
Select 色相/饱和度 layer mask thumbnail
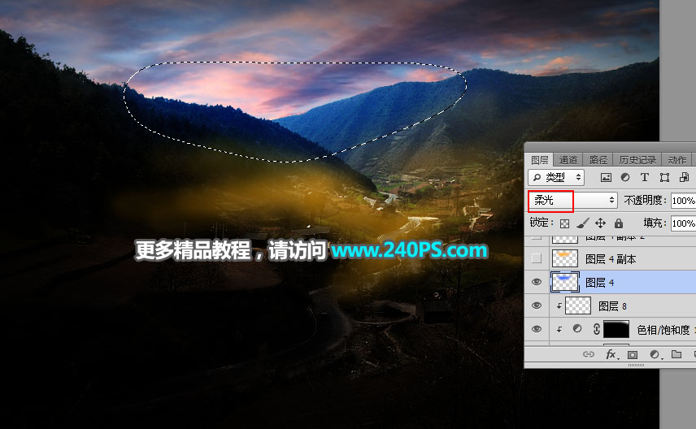616,329
